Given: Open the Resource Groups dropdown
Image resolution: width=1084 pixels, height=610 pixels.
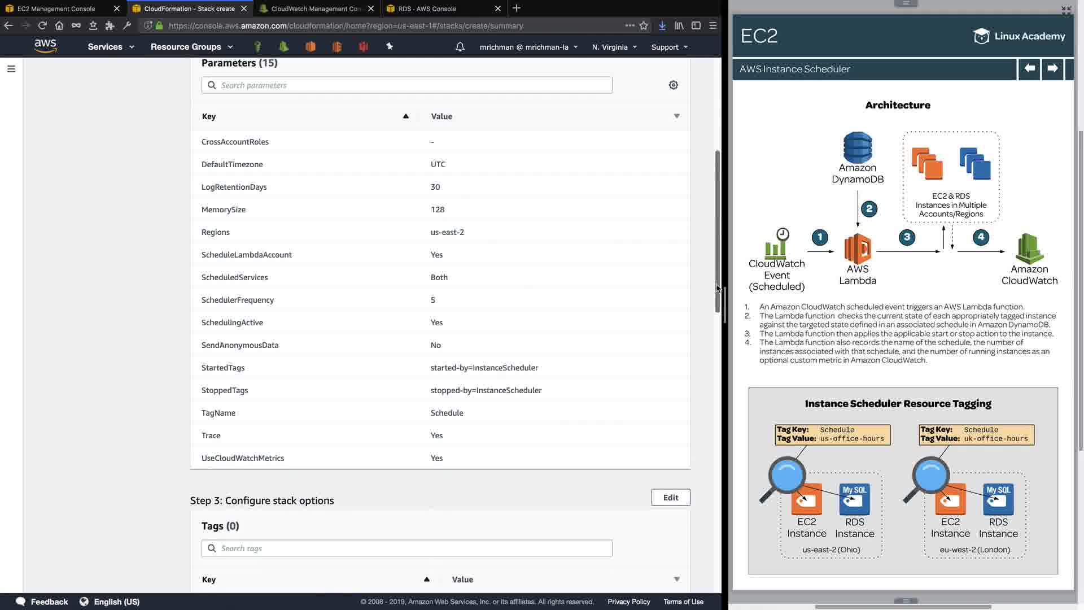Looking at the screenshot, I should (x=191, y=47).
